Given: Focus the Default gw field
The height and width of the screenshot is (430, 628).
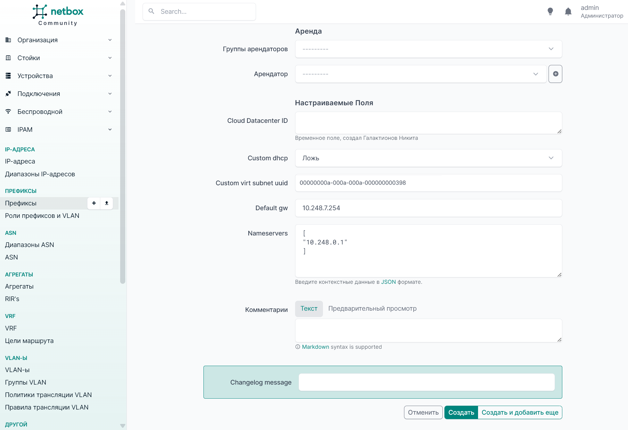Looking at the screenshot, I should point(428,208).
